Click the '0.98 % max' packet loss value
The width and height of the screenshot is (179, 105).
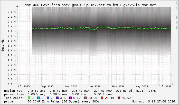pyautogui.click(x=59, y=94)
